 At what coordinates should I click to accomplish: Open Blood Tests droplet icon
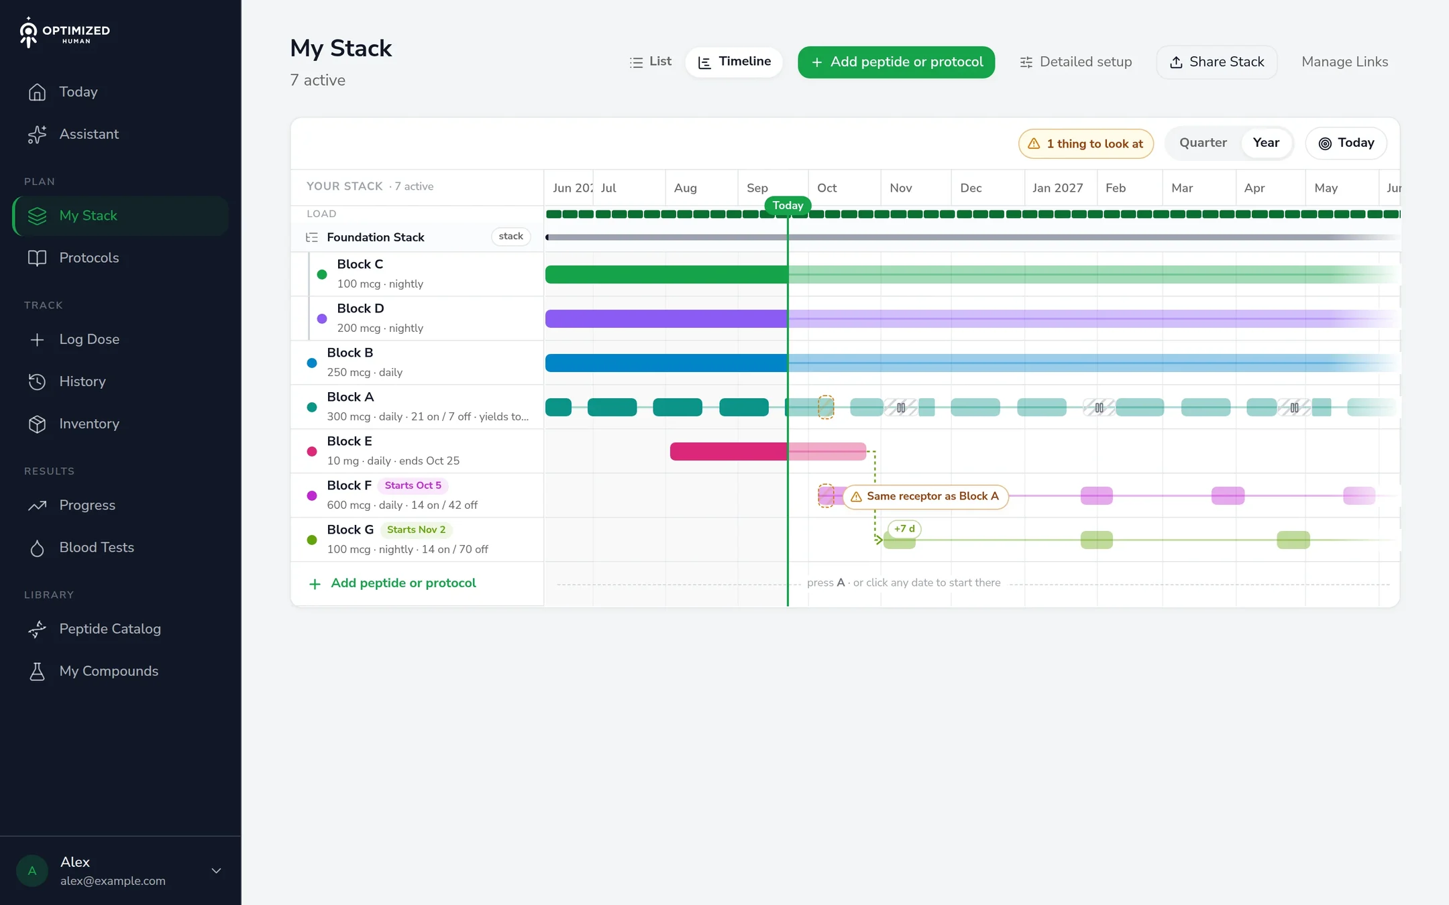[38, 548]
